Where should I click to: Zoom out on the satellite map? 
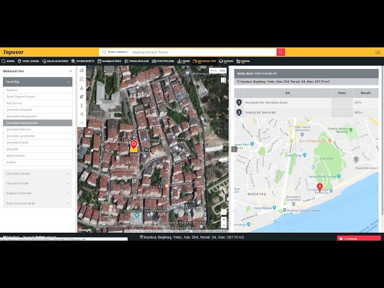(x=224, y=225)
